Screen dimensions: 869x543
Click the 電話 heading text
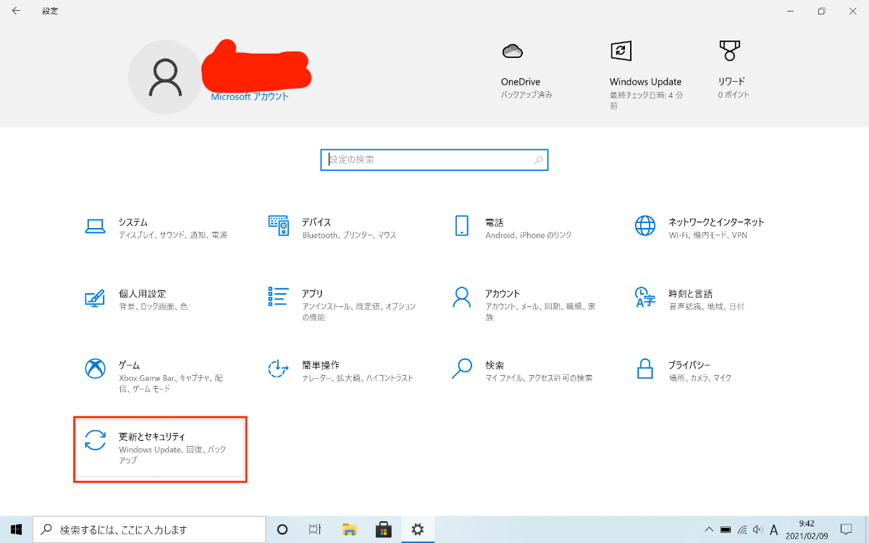[495, 222]
